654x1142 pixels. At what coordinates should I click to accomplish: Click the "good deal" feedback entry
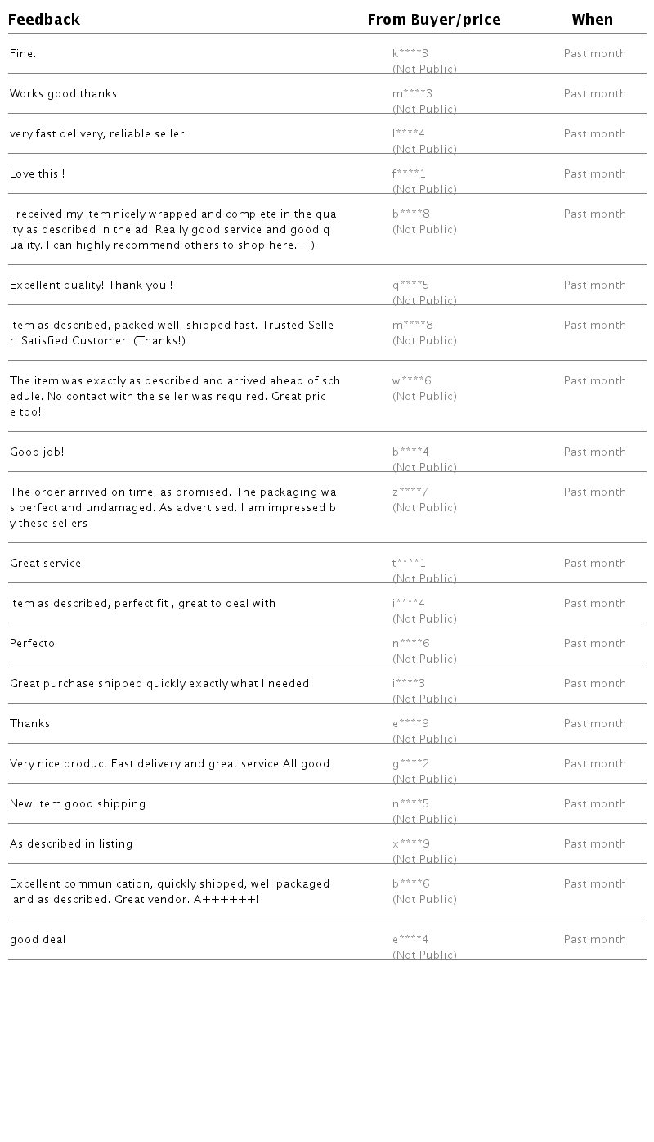[38, 940]
